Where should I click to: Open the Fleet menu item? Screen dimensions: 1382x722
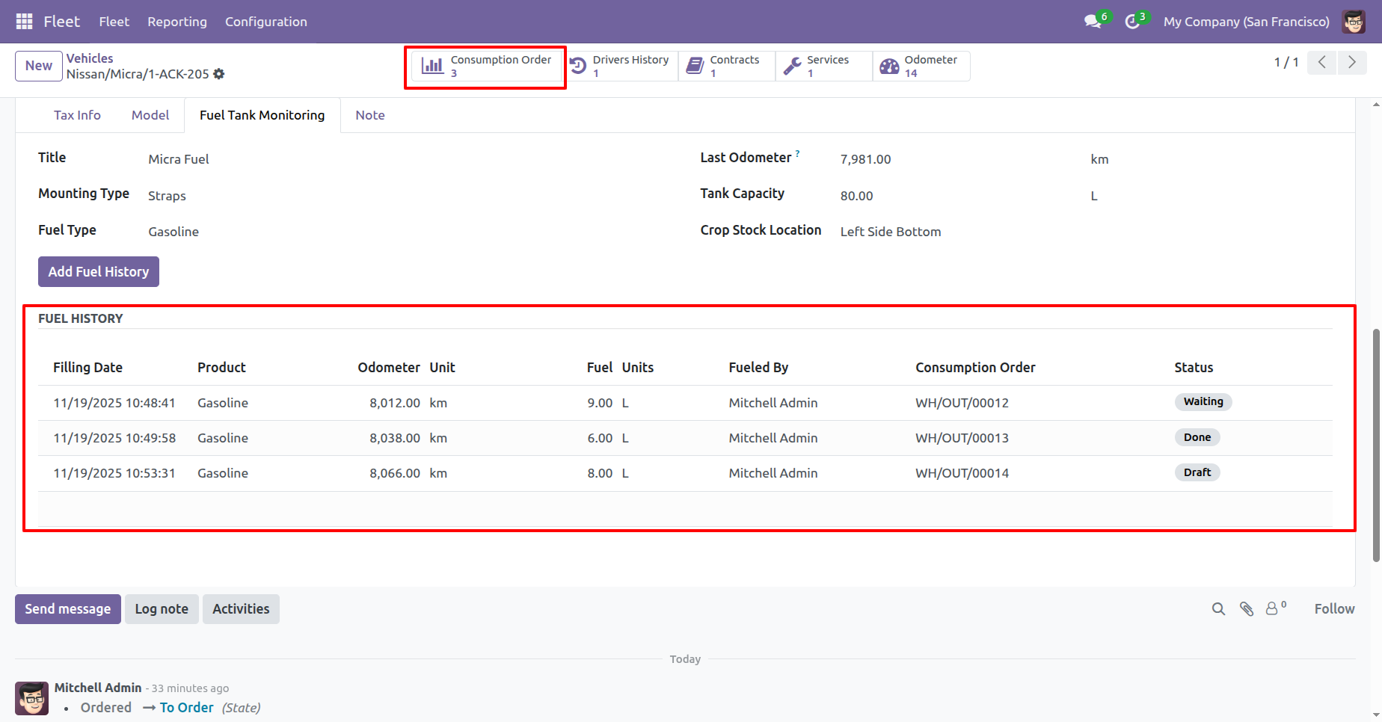[114, 22]
